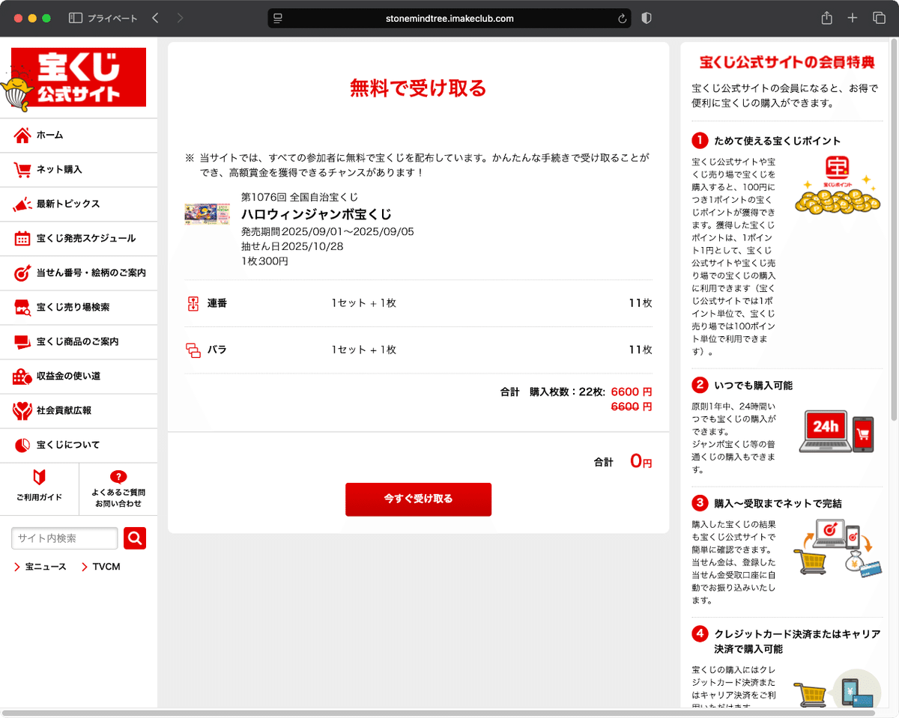Open the 宝くじ発売スケジュール calendar icon
This screenshot has height=718, width=899.
point(22,238)
